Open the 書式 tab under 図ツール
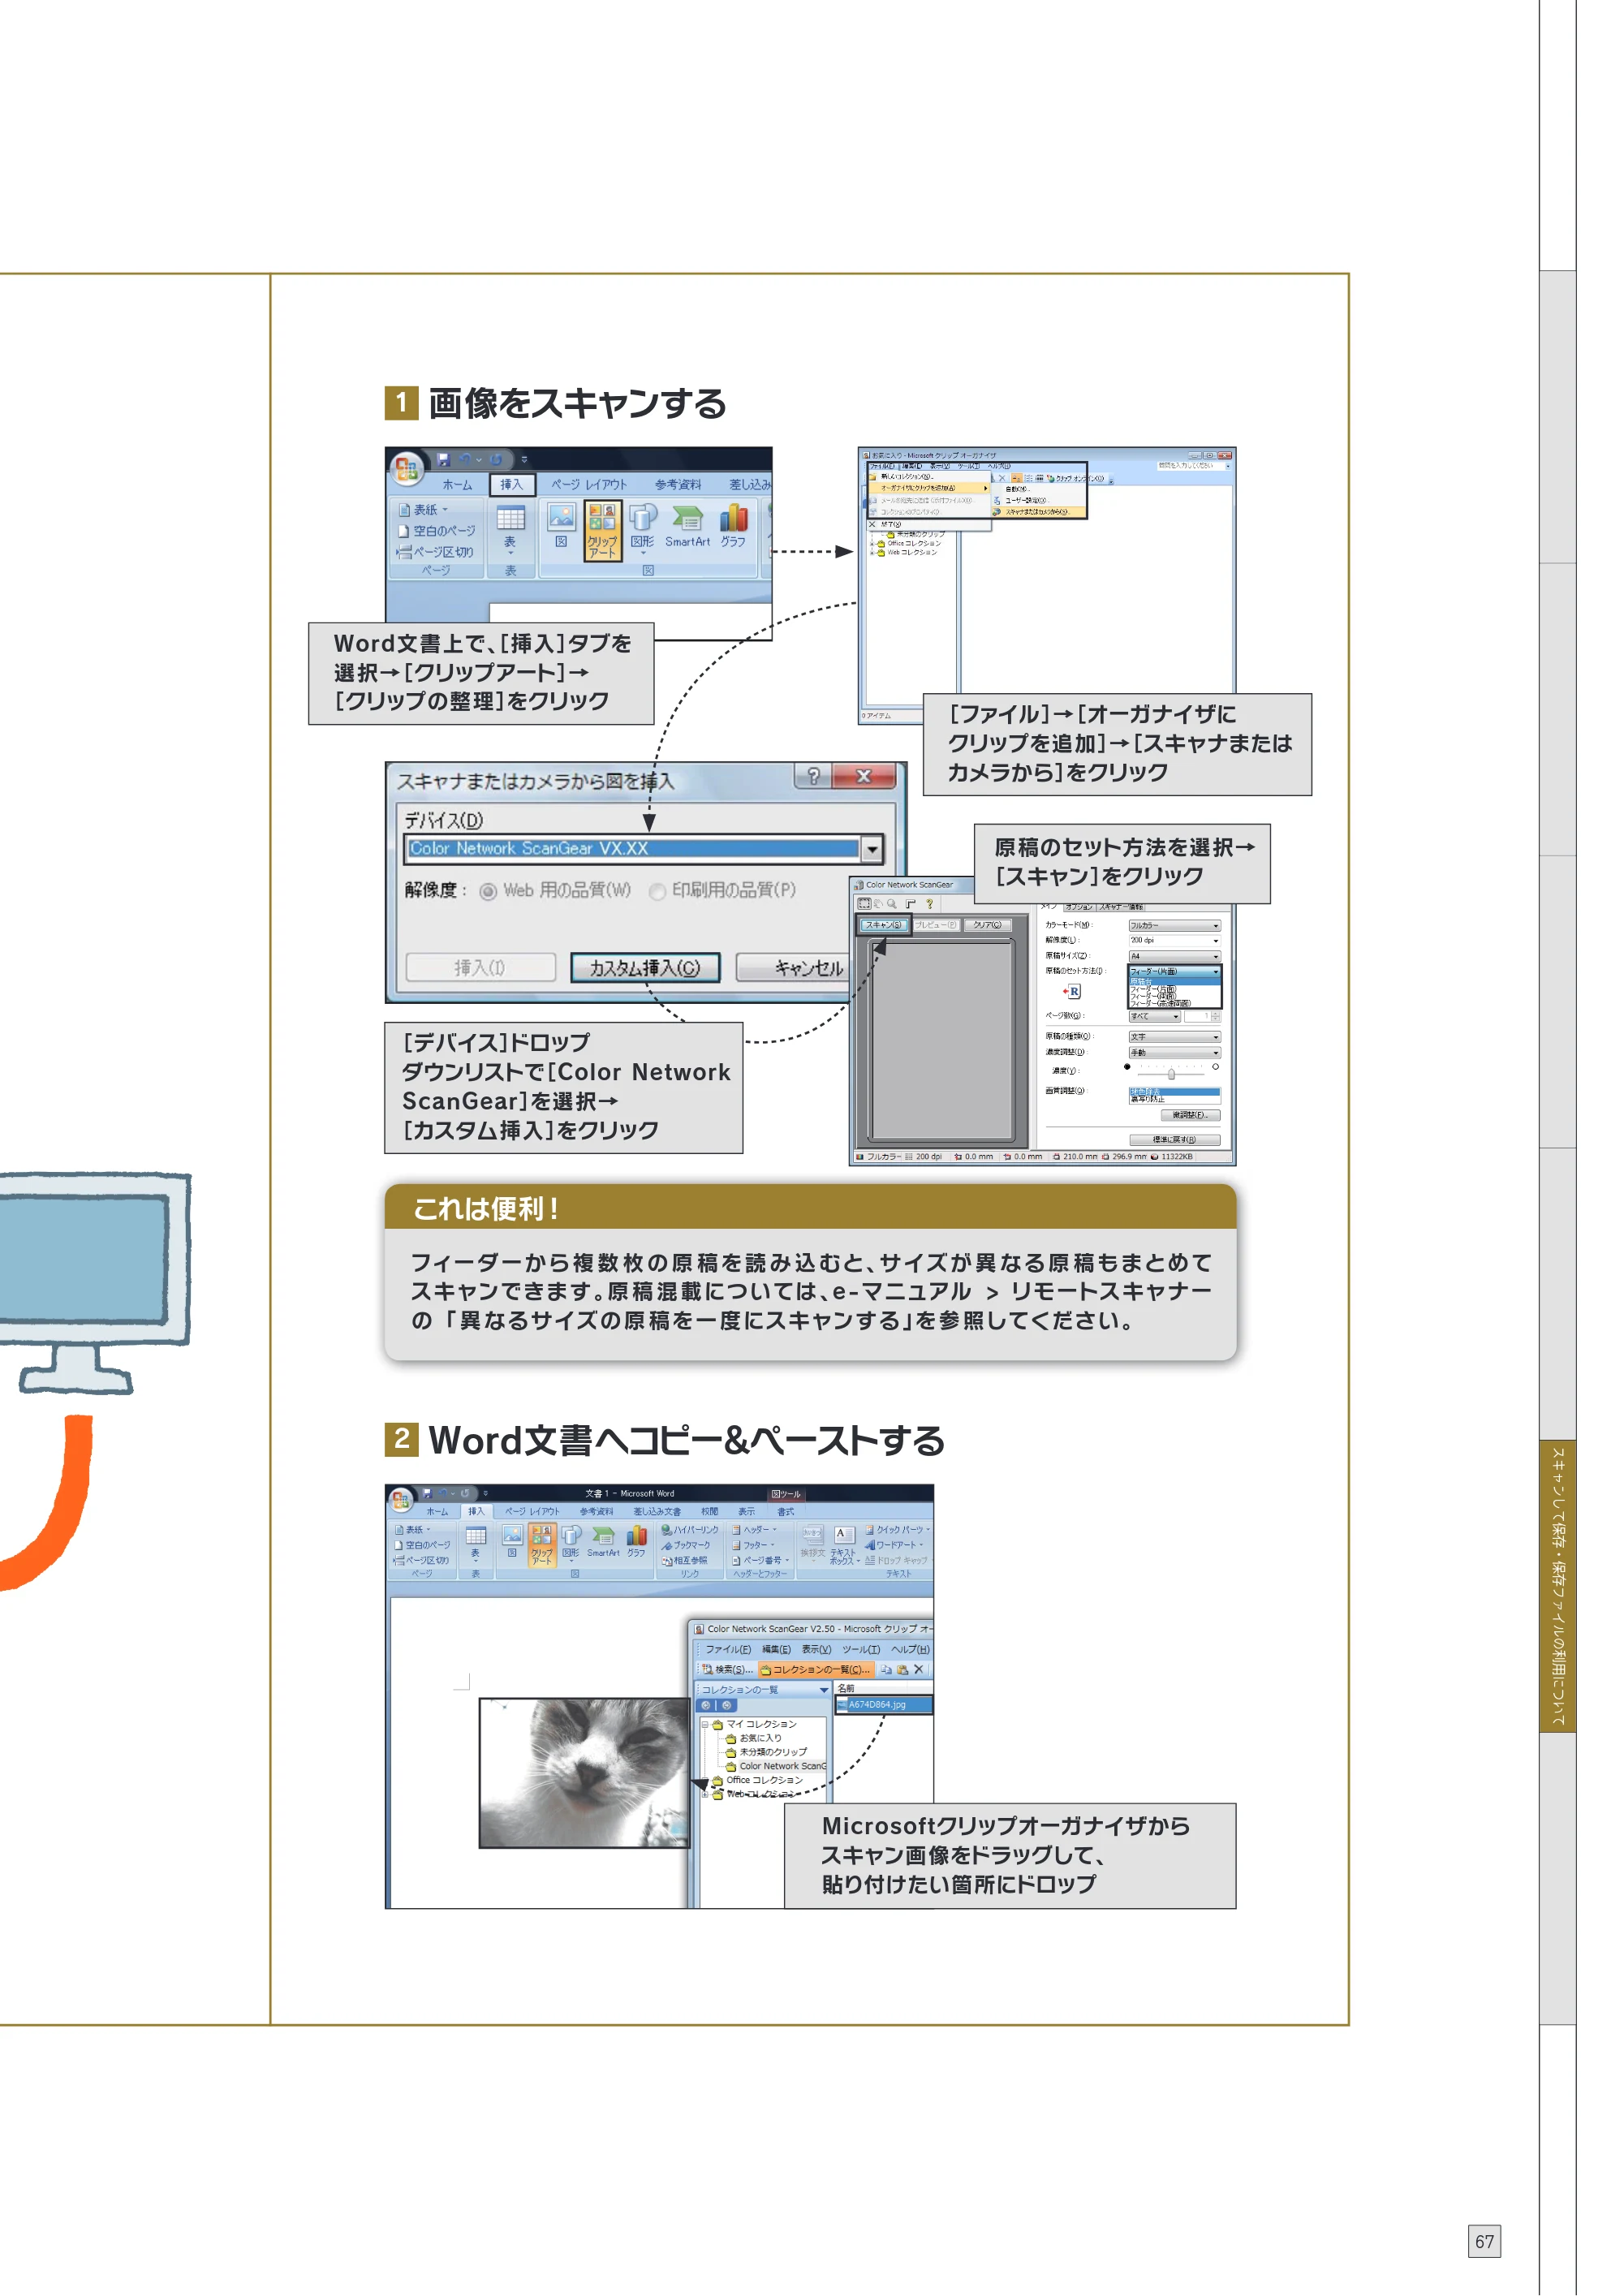This screenshot has height=2296, width=1624. pos(786,1511)
